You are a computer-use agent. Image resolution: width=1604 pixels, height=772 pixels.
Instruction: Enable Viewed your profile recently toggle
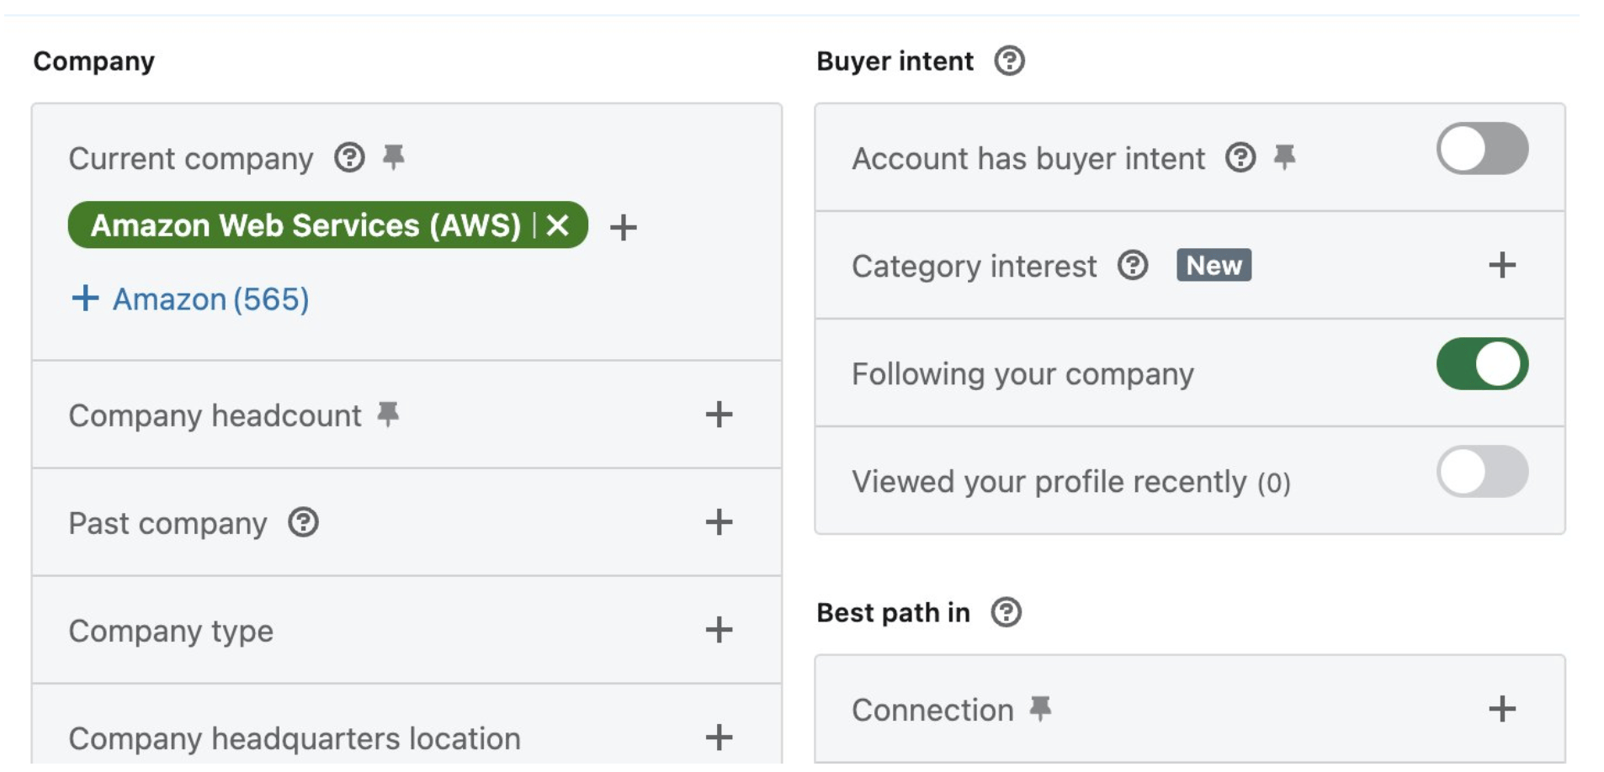(x=1481, y=472)
